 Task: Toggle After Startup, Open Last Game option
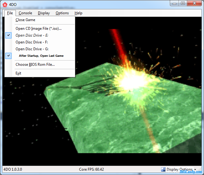coord(41,56)
